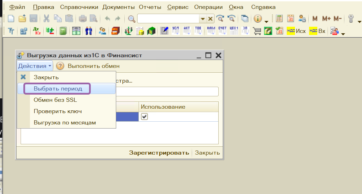This screenshot has width=362, height=194.
Task: Click the СЧЕТ document toolbar icon
Action: [x=222, y=31]
